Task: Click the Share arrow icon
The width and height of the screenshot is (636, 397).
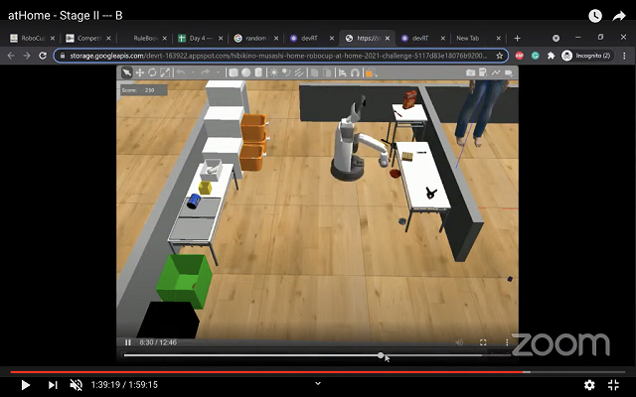Action: pos(619,16)
